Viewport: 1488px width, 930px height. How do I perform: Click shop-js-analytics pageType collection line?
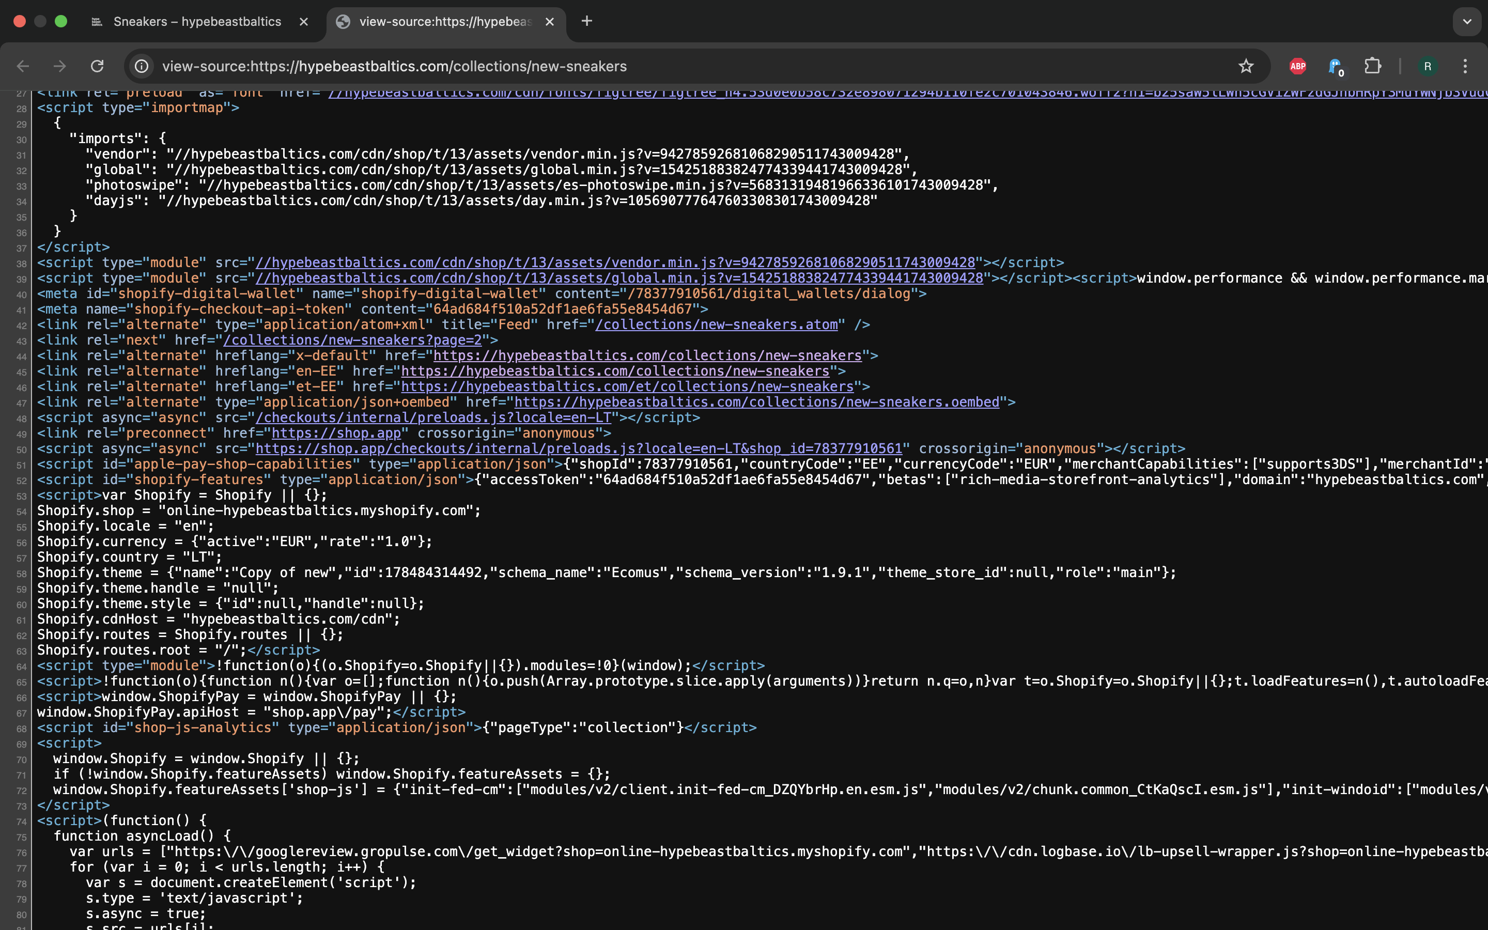click(397, 727)
